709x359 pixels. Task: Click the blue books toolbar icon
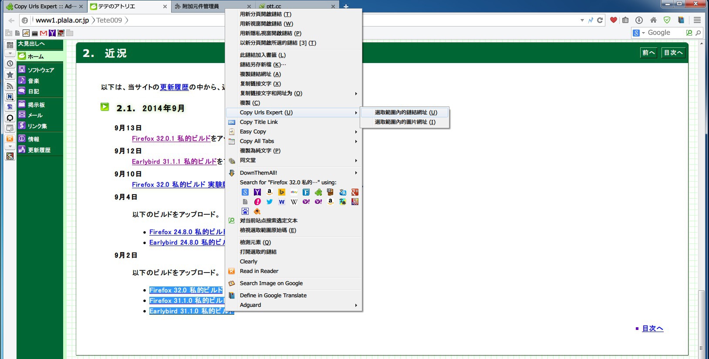(x=681, y=20)
